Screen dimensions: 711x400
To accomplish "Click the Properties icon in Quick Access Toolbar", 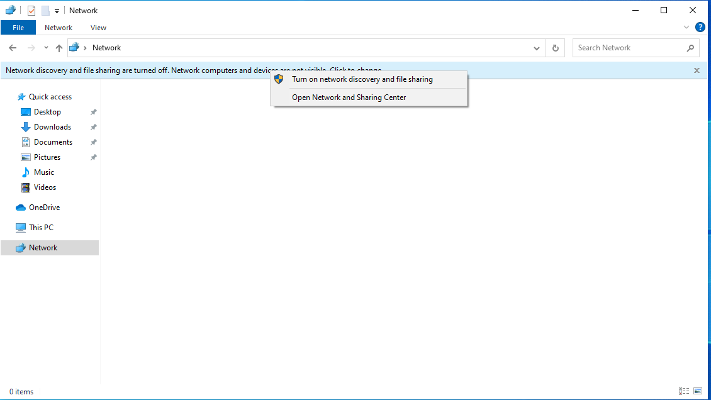I will tap(30, 10).
